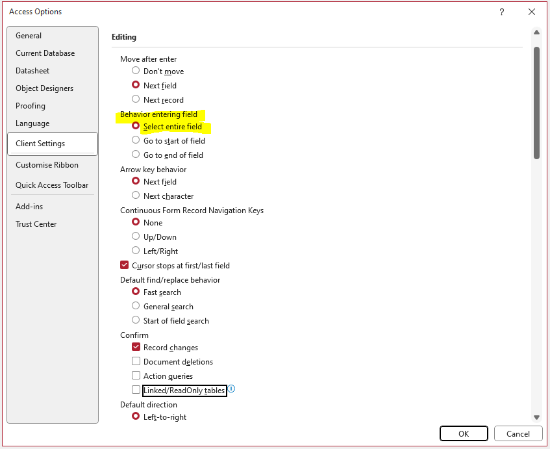Open the Help question mark icon

point(501,12)
